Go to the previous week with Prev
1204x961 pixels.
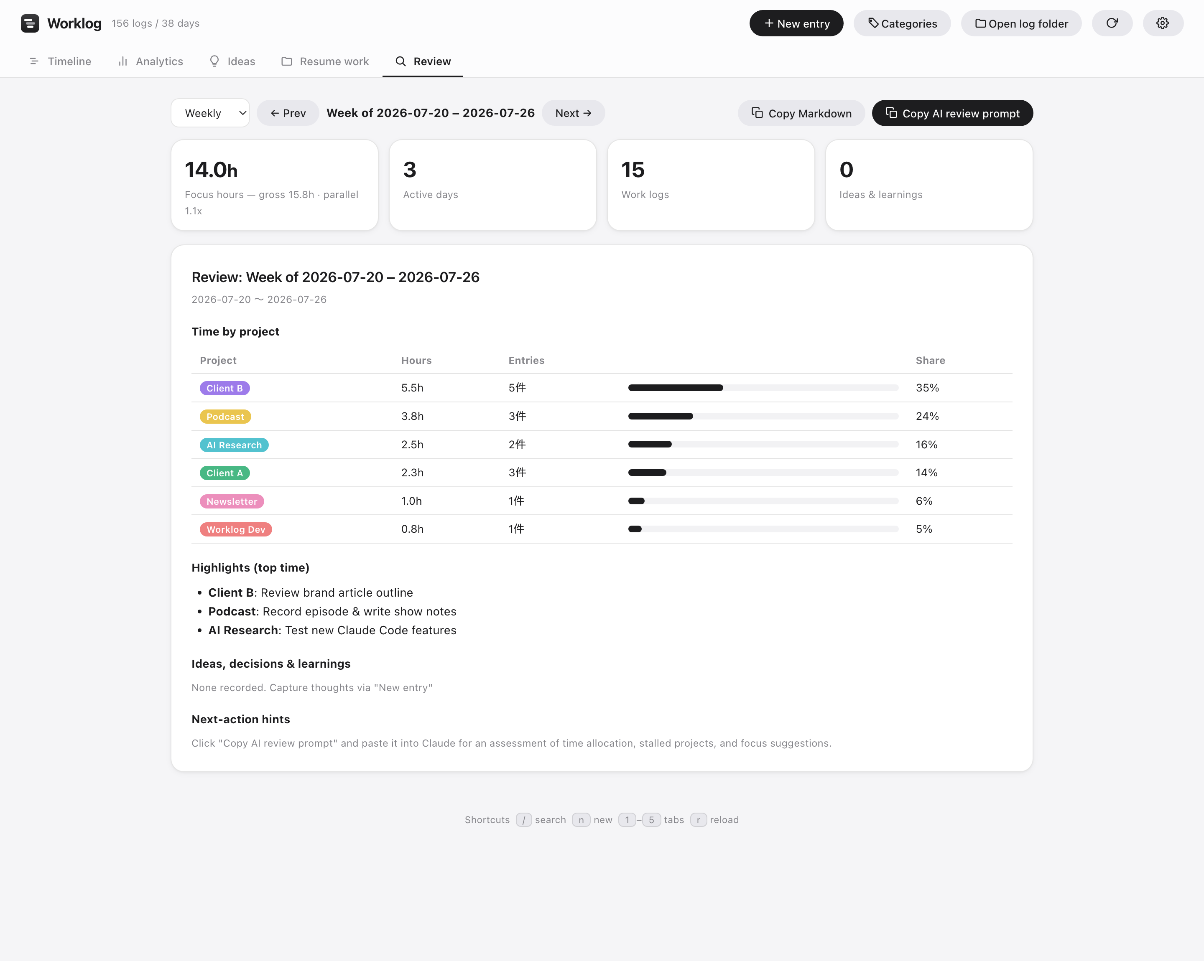coord(288,113)
